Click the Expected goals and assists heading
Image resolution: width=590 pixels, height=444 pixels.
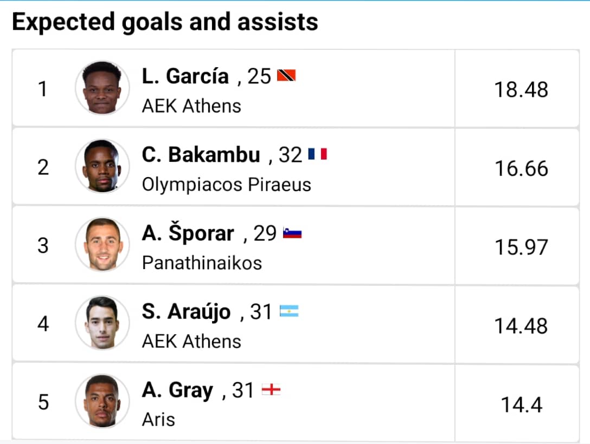pos(165,22)
